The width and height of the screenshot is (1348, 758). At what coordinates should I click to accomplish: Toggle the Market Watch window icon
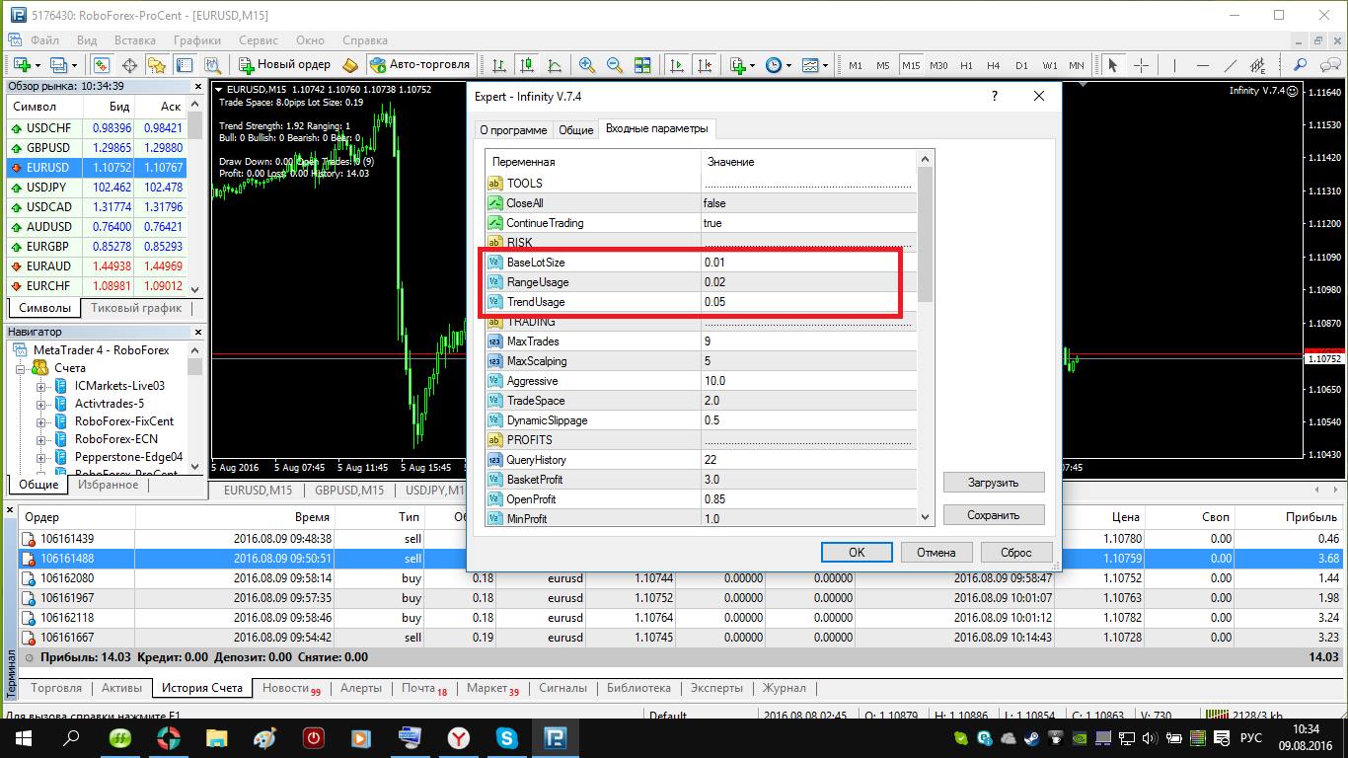(101, 65)
